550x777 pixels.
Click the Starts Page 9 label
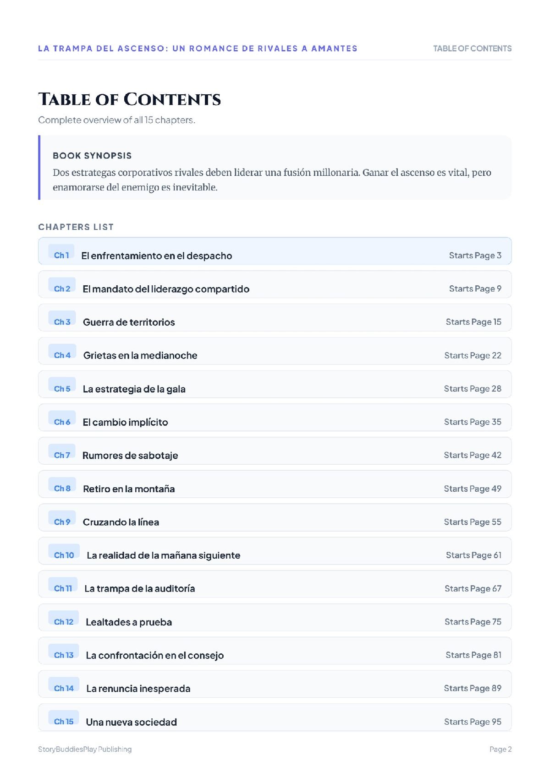[x=475, y=288]
